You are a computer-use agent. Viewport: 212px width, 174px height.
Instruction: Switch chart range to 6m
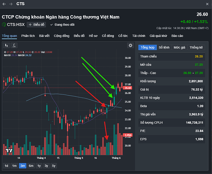pos(31,166)
